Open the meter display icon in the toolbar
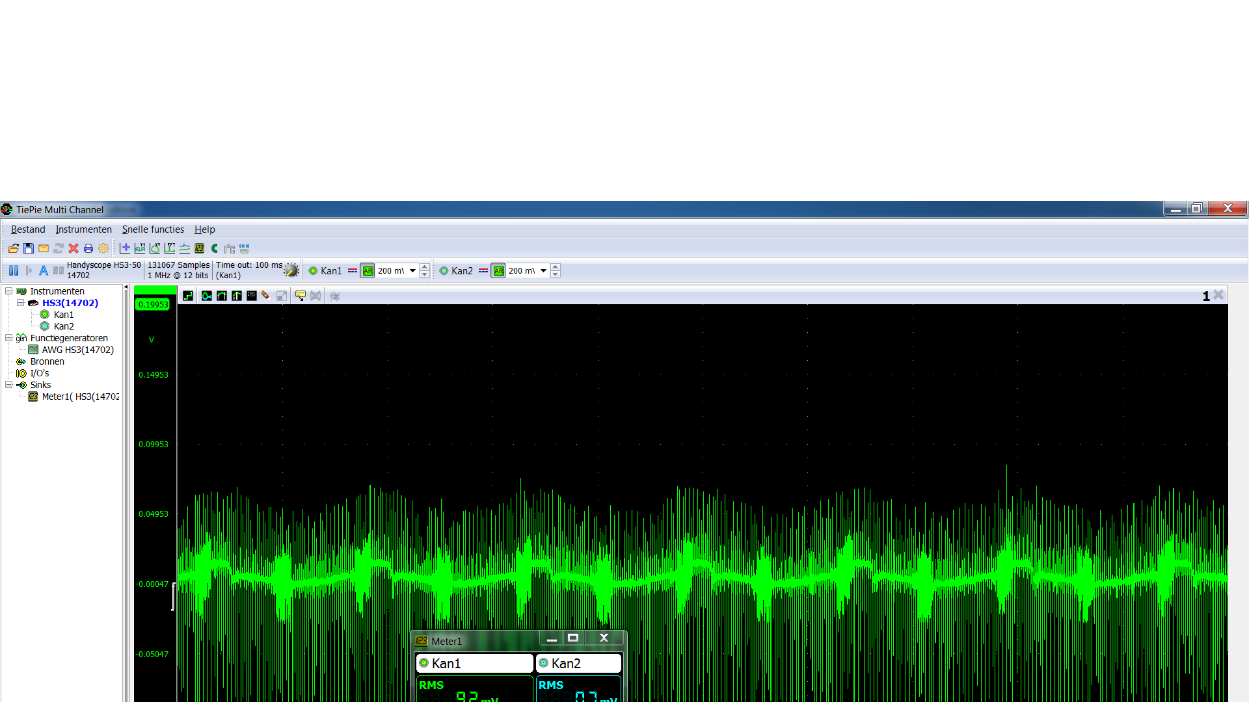Viewport: 1249px width, 702px height. (200, 248)
